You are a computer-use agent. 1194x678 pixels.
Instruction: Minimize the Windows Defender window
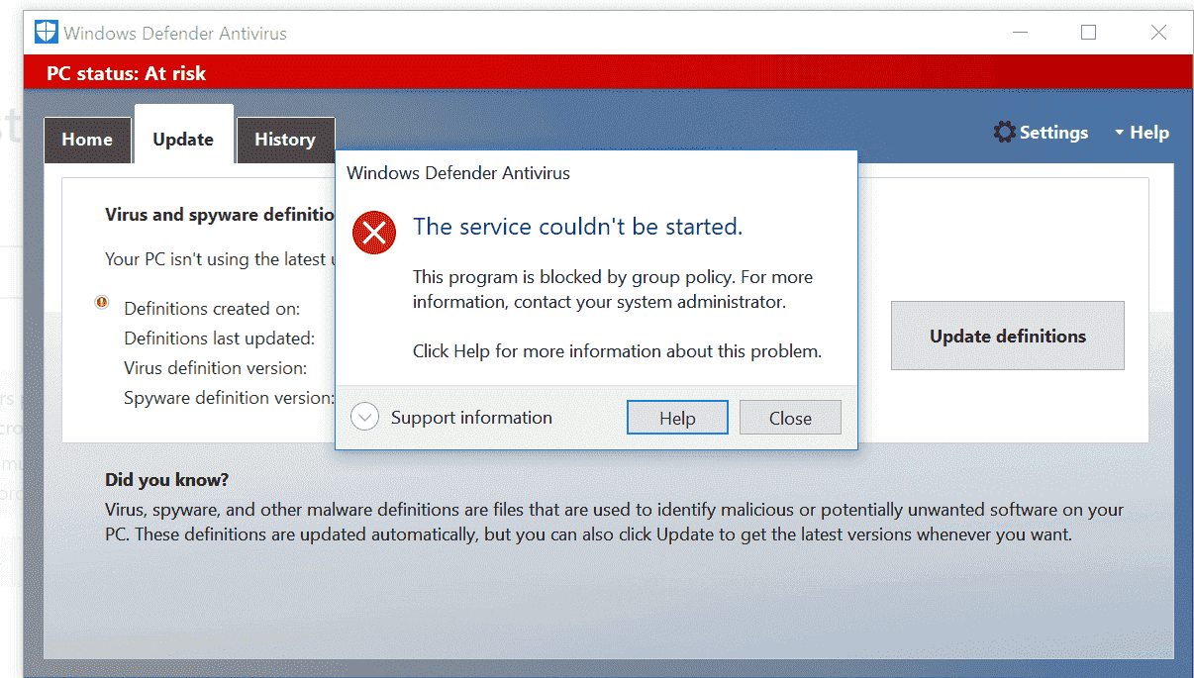pos(1019,33)
